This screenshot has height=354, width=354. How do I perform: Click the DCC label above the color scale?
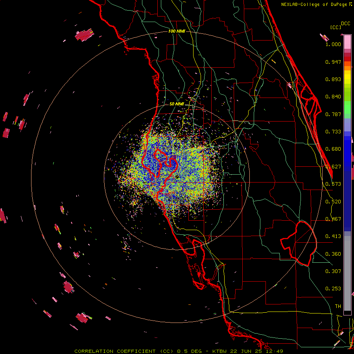tap(345, 24)
